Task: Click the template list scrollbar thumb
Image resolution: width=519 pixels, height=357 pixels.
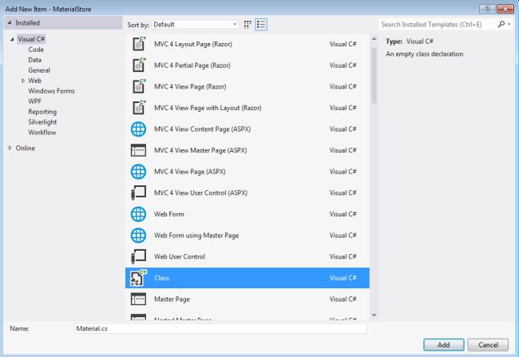Action: coord(374,76)
